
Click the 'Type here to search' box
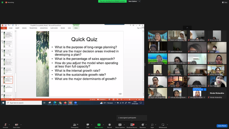click(24, 103)
